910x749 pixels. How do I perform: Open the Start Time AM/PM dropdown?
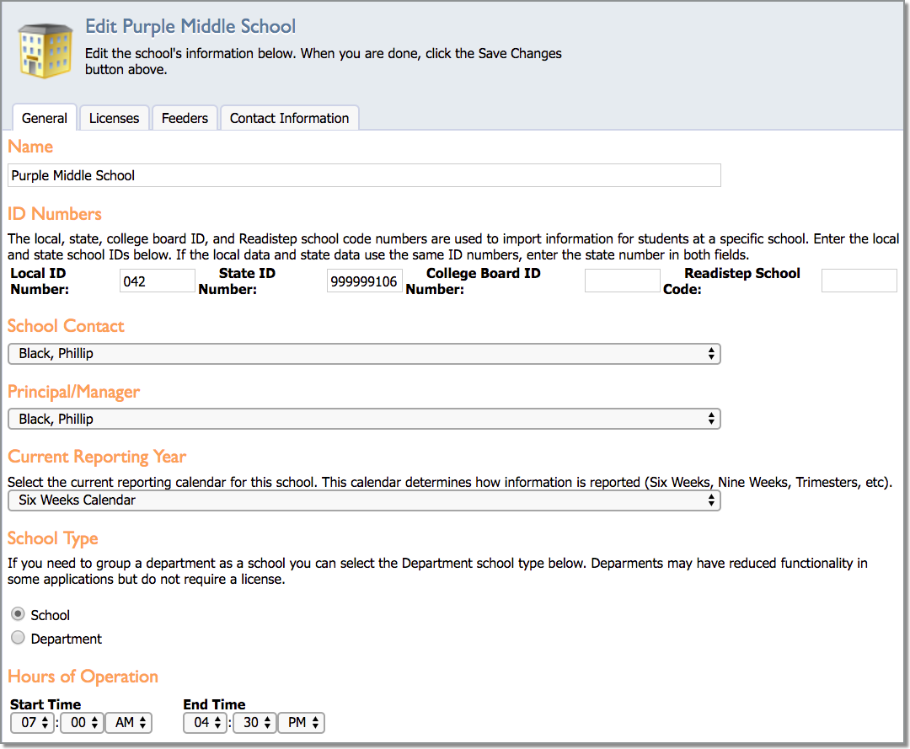coord(129,723)
